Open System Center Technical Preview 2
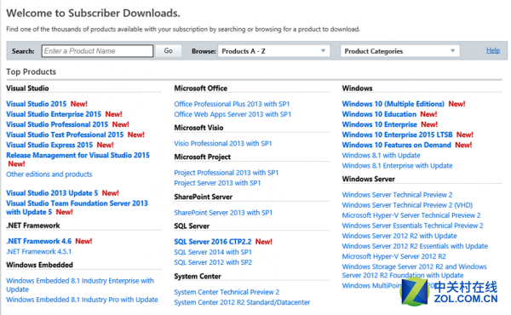Screen dimensions: 511x315 [227, 292]
